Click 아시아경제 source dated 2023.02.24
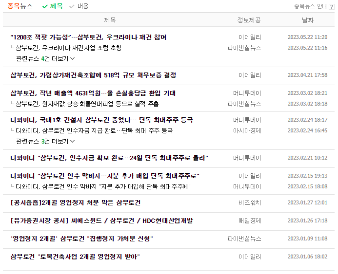 [x=247, y=130]
